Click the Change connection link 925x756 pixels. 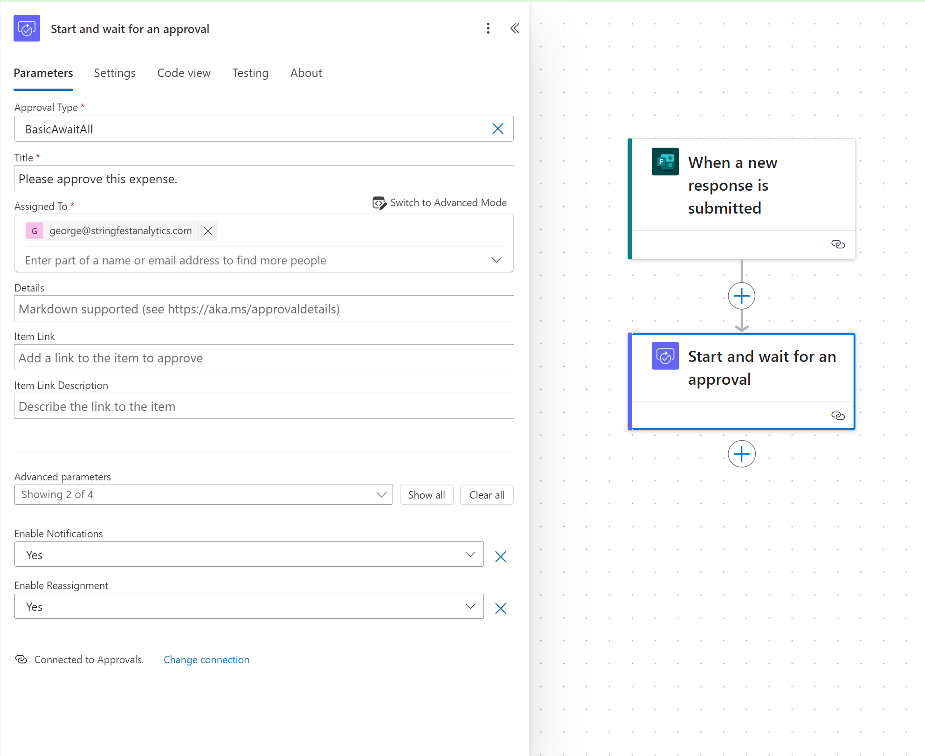point(206,659)
